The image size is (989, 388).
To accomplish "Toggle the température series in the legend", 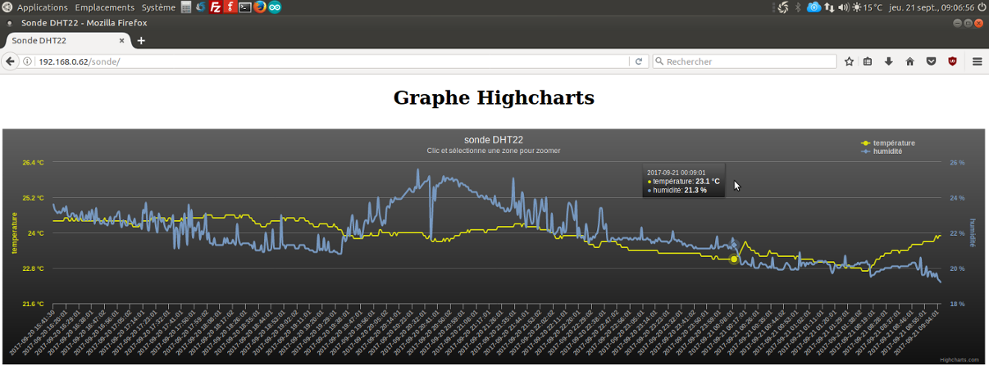I will [893, 143].
